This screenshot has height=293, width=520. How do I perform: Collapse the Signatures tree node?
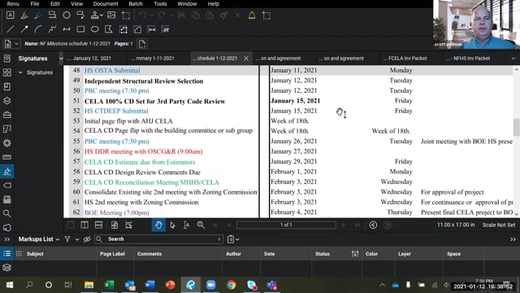click(20, 72)
